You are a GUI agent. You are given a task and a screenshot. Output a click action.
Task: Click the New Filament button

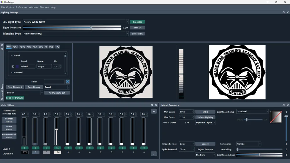[15, 87]
